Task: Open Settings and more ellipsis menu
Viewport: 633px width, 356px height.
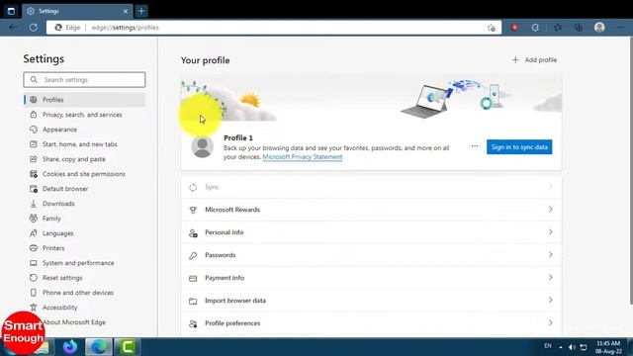Action: click(x=621, y=28)
